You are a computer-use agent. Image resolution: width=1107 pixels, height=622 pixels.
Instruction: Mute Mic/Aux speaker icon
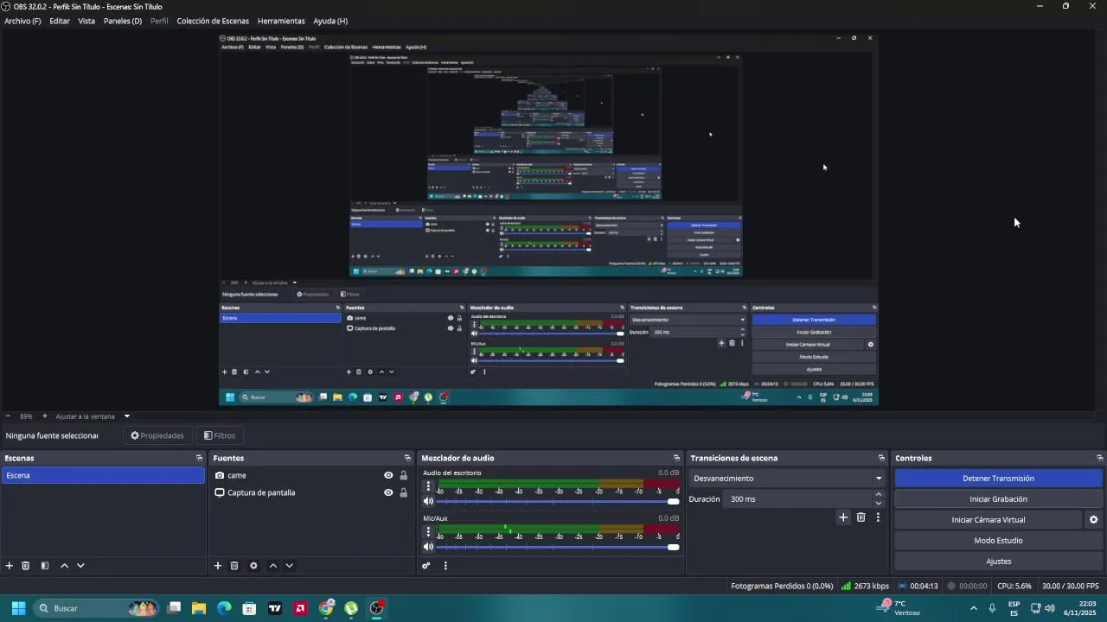pos(428,547)
